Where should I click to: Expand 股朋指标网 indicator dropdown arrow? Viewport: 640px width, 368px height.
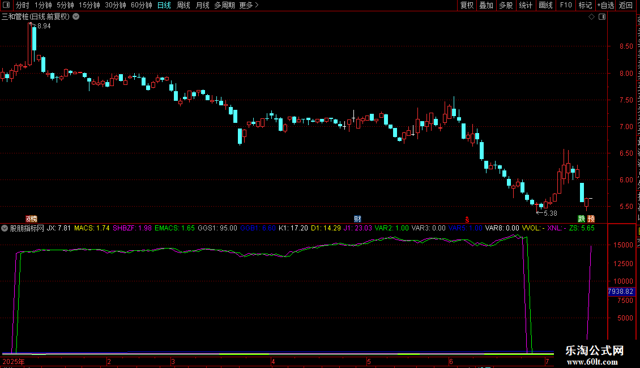pos(5,228)
